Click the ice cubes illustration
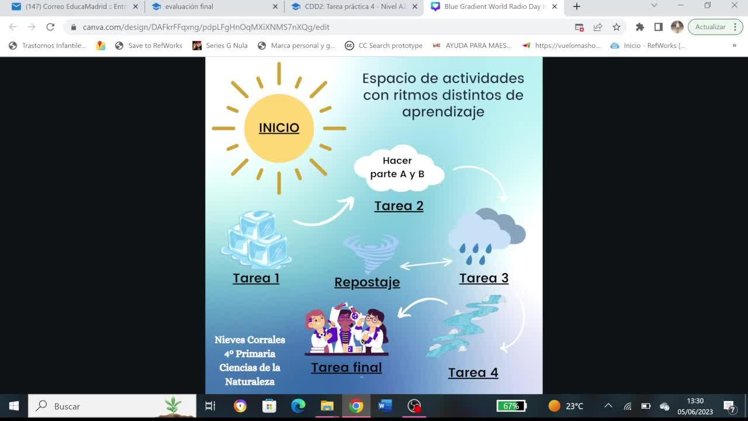The image size is (748, 421). [257, 239]
